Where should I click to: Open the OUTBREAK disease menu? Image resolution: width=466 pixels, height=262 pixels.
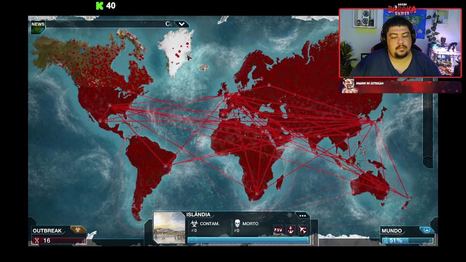(x=47, y=231)
